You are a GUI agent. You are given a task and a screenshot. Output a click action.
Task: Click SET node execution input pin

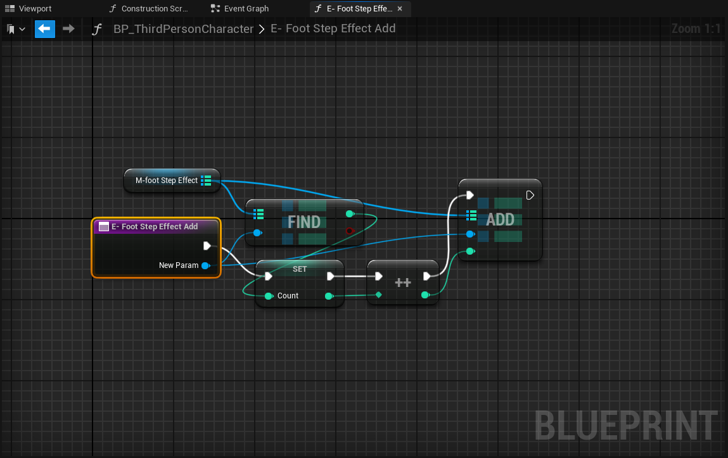pyautogui.click(x=269, y=276)
